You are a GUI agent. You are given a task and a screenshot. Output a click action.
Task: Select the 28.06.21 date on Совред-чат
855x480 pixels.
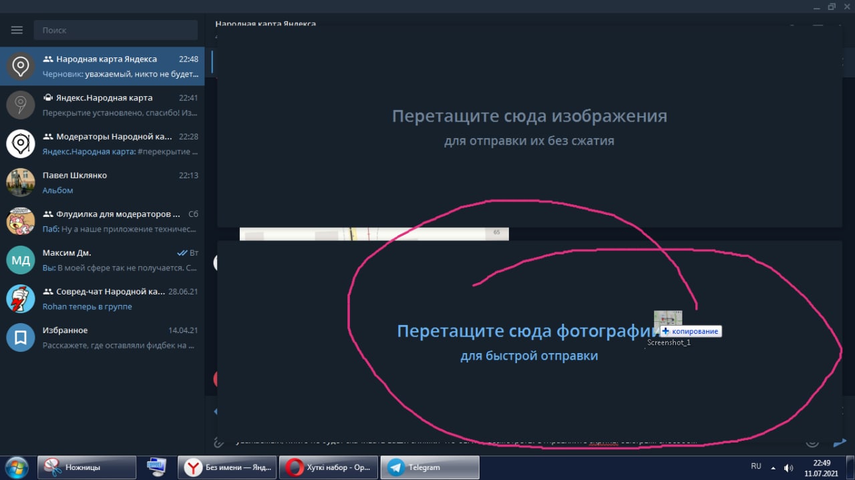tap(183, 292)
